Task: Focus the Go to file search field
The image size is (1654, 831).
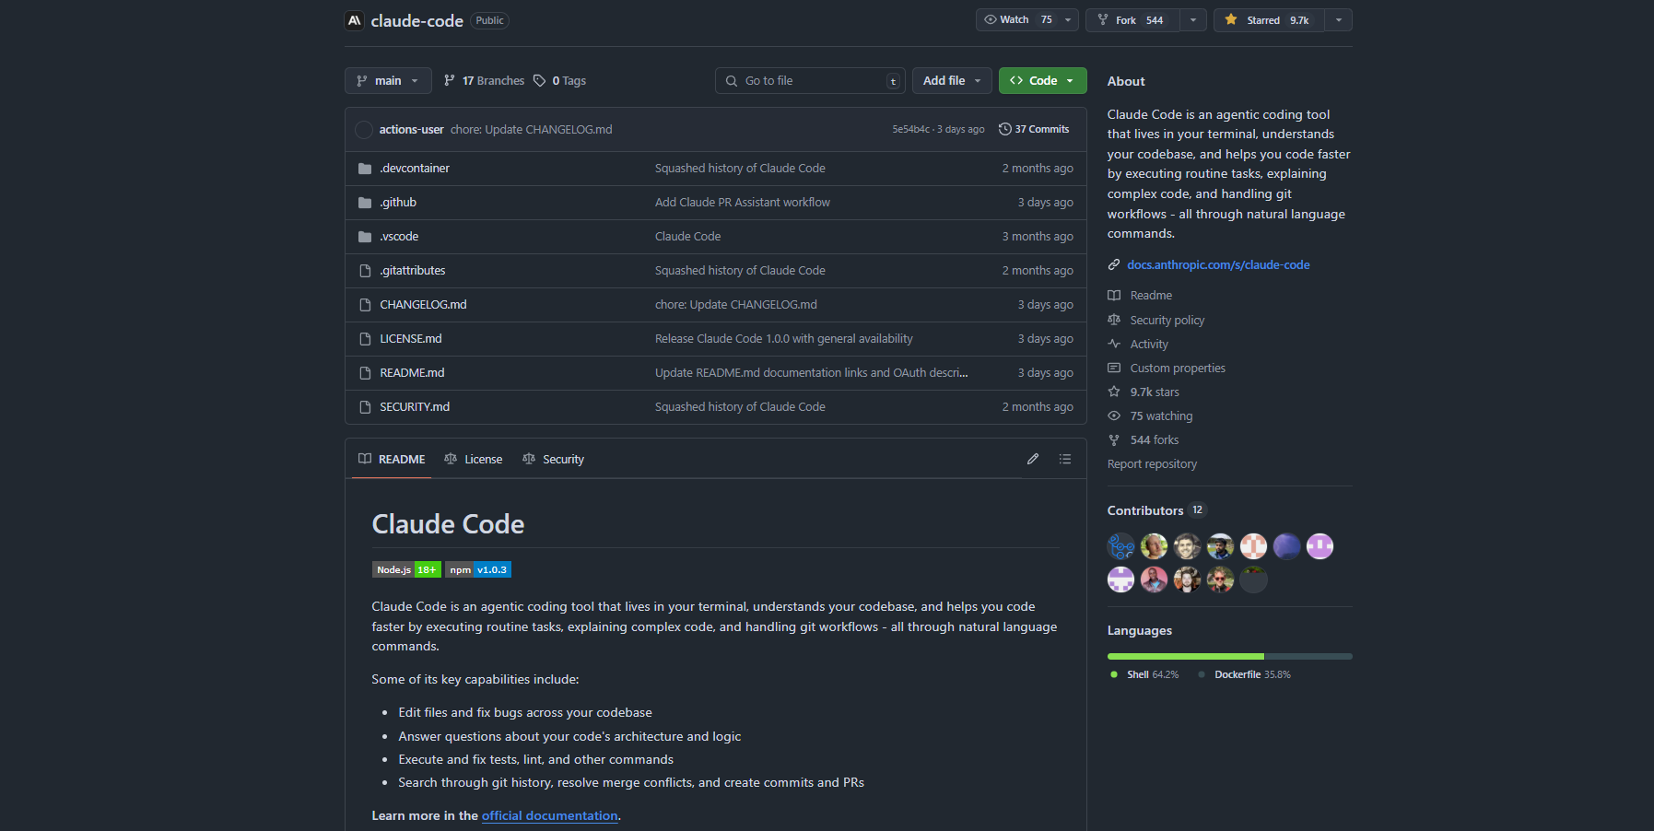Action: [x=810, y=81]
